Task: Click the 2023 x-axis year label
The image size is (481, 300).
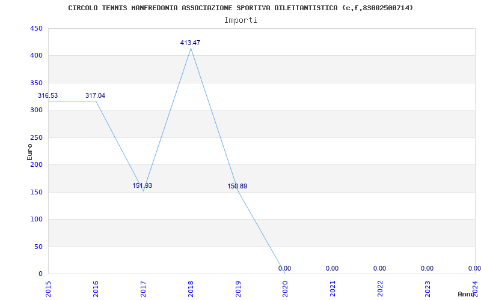Action: coord(428,289)
